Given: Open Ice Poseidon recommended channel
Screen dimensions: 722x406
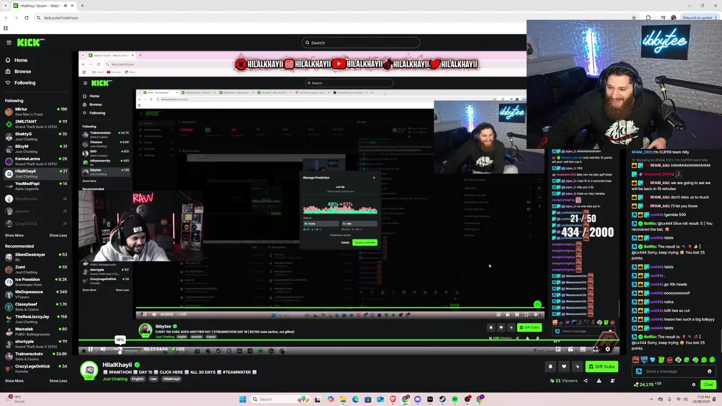Looking at the screenshot, I should [36, 281].
